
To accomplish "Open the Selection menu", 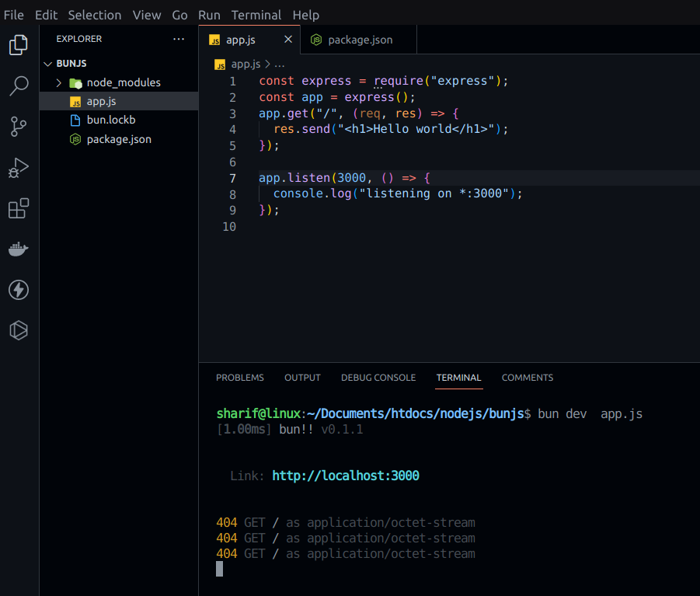I will click(95, 15).
